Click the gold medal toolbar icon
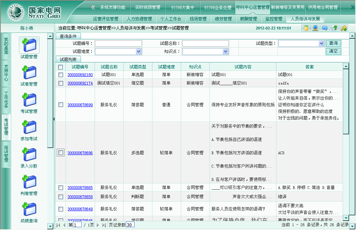The image size is (356, 230). click(306, 28)
